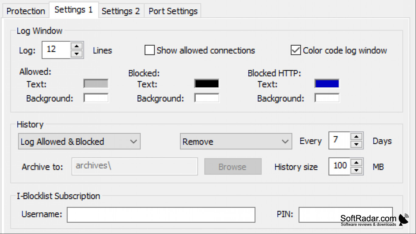
Task: Expand the Remove history action dropdown
Action: coord(236,141)
